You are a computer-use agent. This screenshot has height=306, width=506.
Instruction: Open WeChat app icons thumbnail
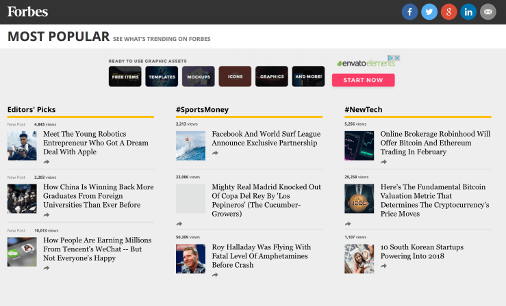click(x=22, y=252)
